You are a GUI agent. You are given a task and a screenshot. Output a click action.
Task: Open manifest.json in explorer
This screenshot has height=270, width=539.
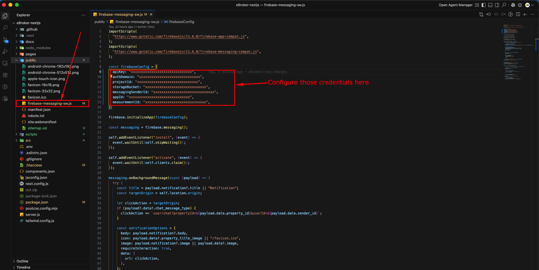39,109
